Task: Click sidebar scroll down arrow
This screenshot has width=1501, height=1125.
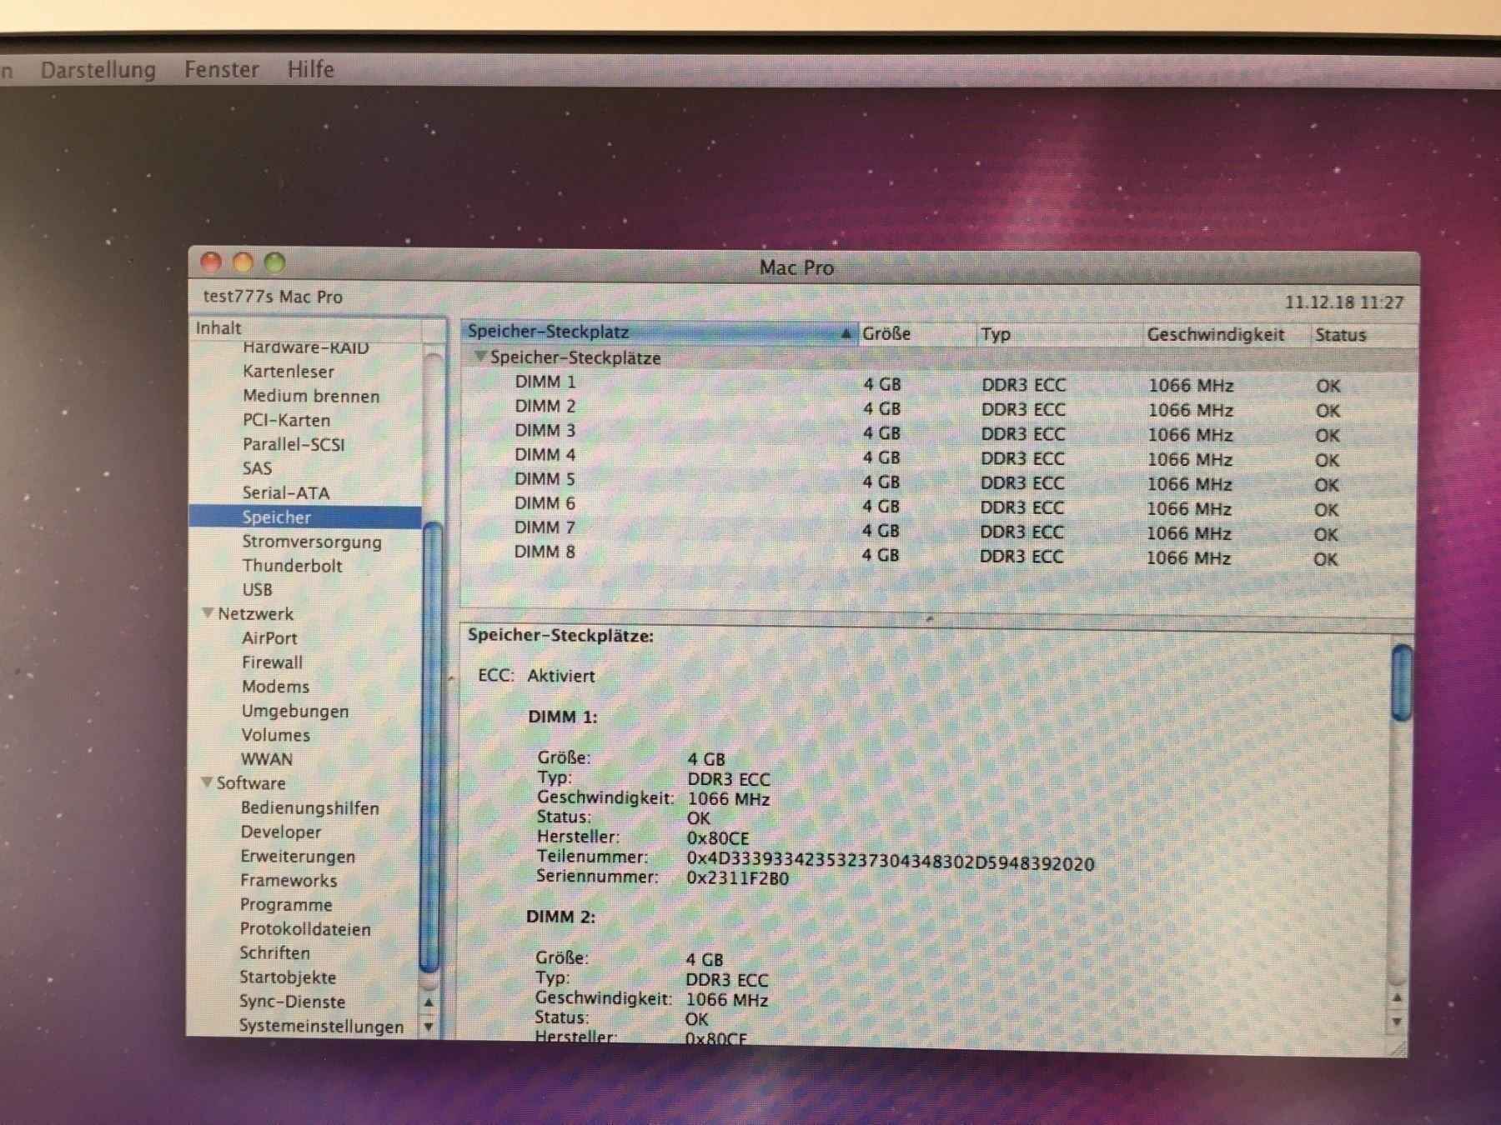Action: click(429, 1027)
